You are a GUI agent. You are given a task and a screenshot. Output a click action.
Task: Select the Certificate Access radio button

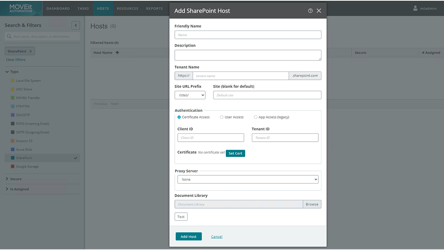click(x=179, y=117)
